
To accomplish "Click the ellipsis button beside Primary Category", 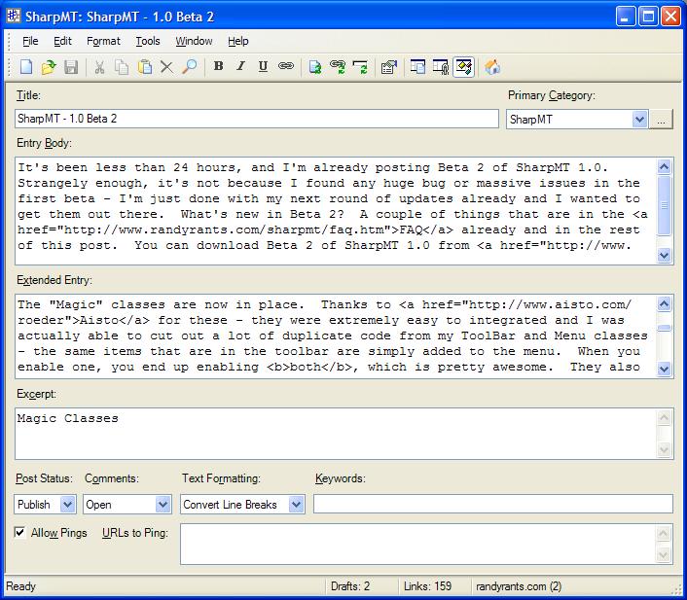I will coord(661,119).
